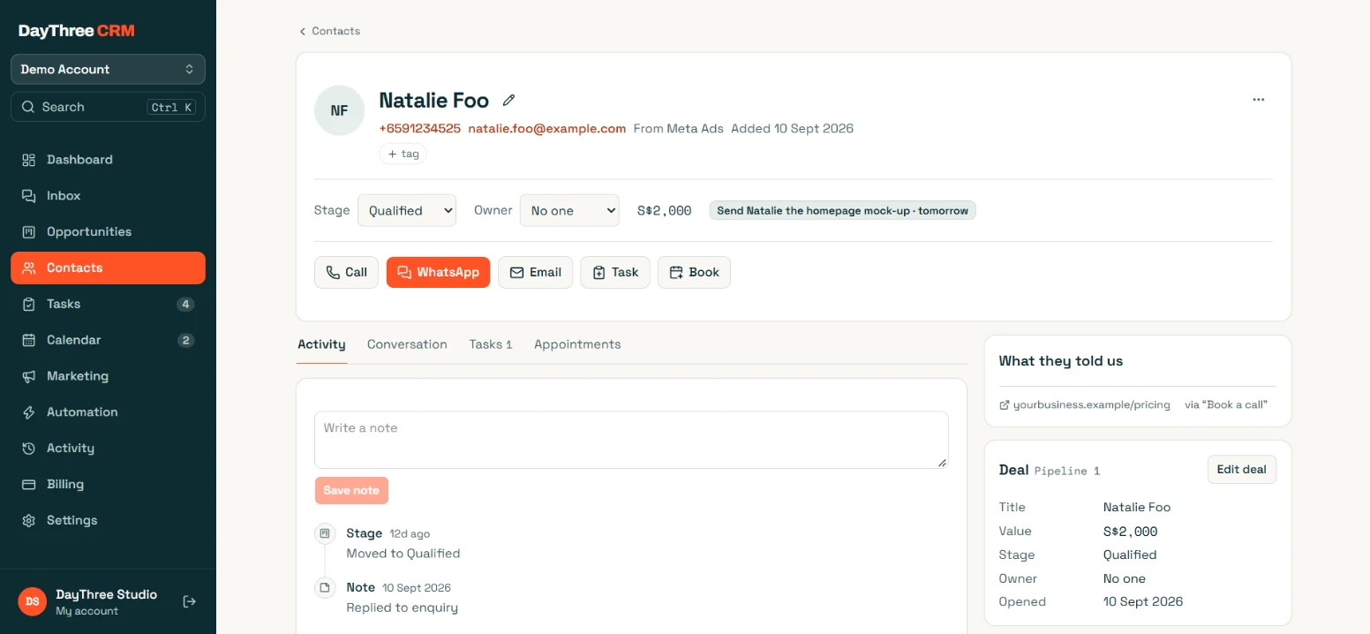Click the DayThree CRM logo
This screenshot has height=634, width=1370.
tap(77, 31)
